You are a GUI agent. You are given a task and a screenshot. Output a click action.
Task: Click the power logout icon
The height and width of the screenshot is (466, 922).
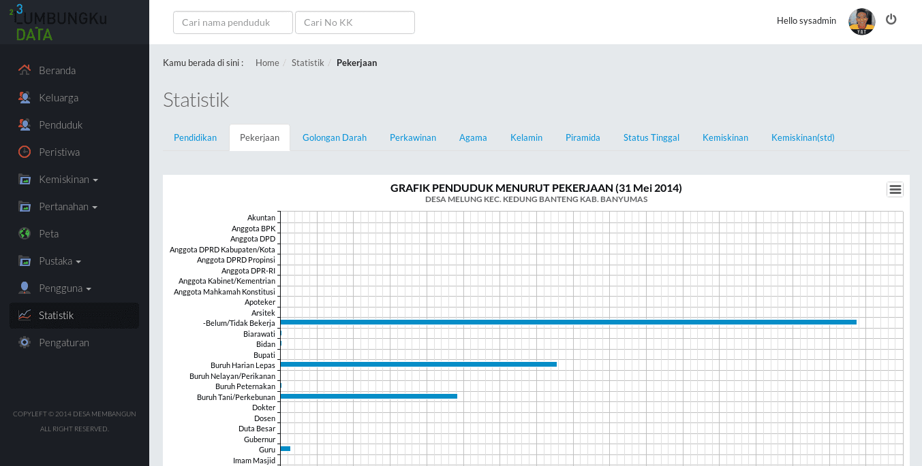pyautogui.click(x=891, y=20)
